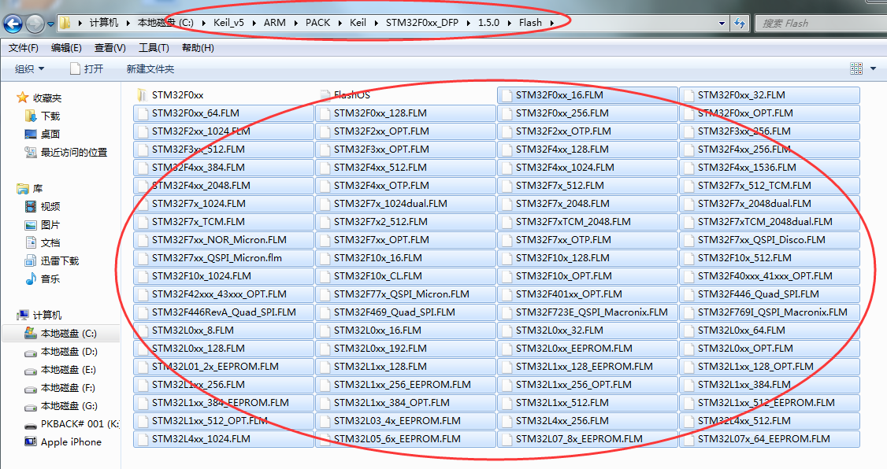Screen dimensions: 887x469
Task: Open 桌面 in favorites
Action: [x=43, y=134]
